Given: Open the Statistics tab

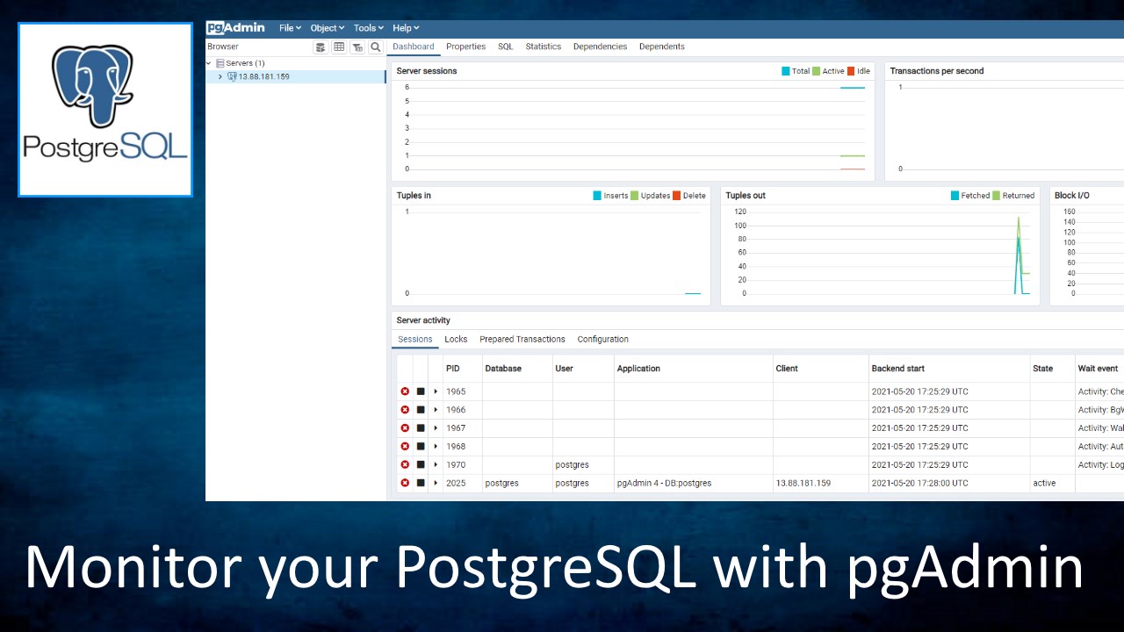Looking at the screenshot, I should pos(544,47).
